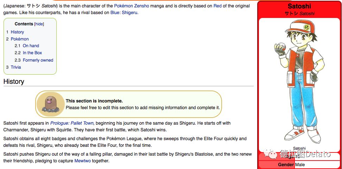Click the WeChat watermark logo icon
342x169 pixels.
click(x=270, y=154)
